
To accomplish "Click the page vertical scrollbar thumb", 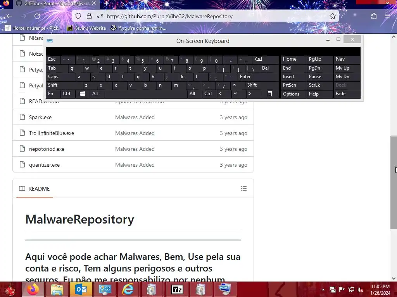I will [x=394, y=183].
